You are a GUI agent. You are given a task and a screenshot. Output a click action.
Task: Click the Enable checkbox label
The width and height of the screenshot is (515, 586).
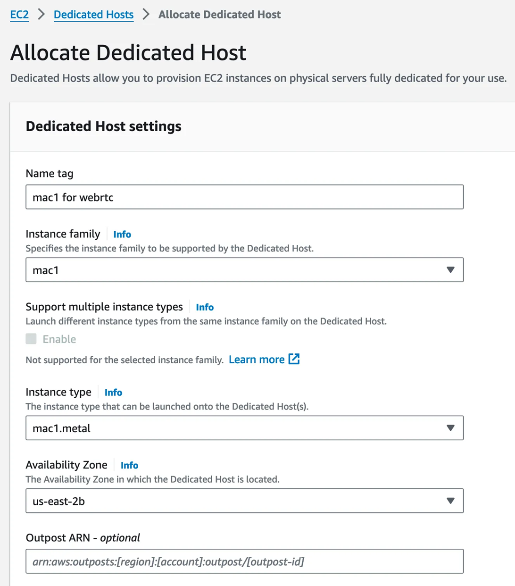pos(59,339)
